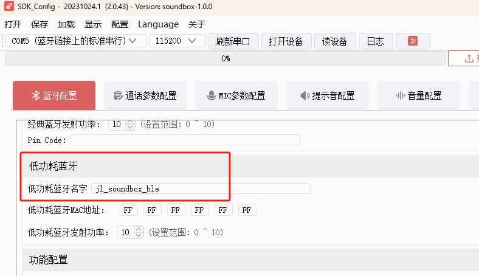Click the 功能配置 section header
The image size is (479, 276).
click(250, 260)
